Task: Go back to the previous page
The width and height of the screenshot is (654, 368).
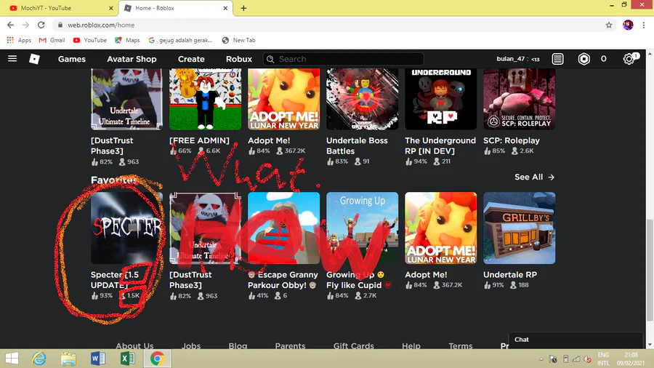Action: click(x=10, y=25)
